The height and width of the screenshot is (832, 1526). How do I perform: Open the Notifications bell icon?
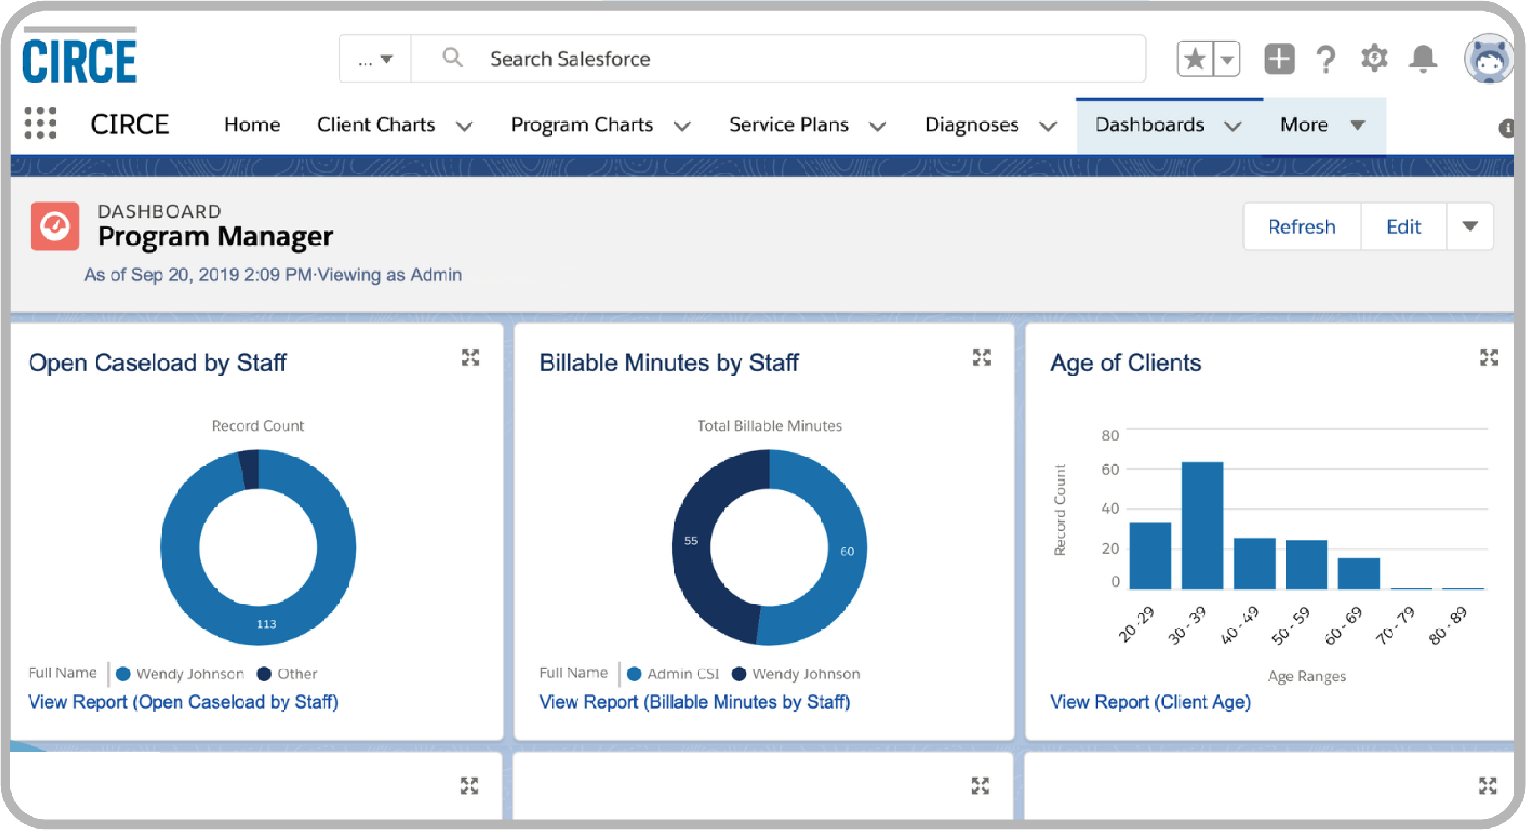coord(1422,58)
